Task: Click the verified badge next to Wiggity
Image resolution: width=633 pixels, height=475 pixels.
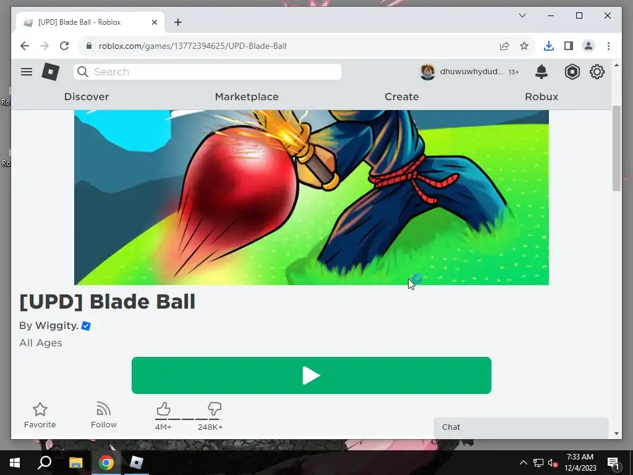Action: coord(85,325)
